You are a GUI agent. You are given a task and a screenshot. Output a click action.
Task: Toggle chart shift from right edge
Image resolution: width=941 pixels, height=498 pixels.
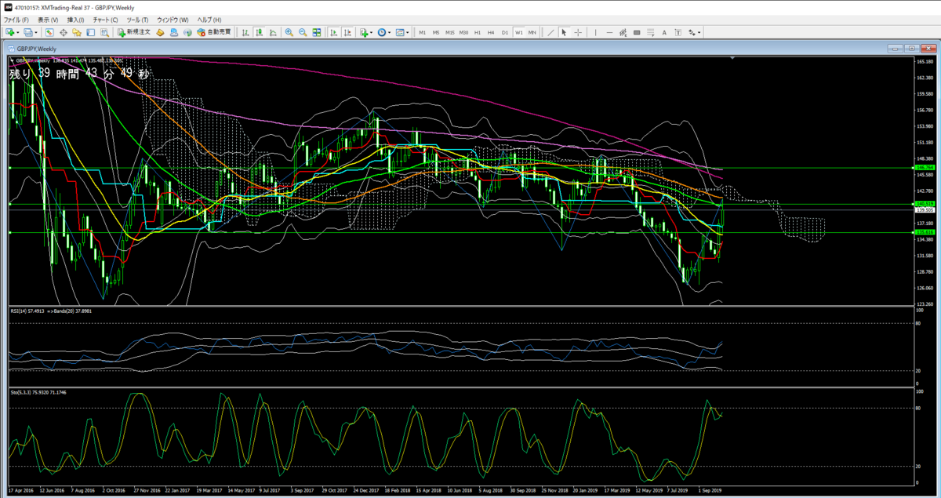[347, 32]
